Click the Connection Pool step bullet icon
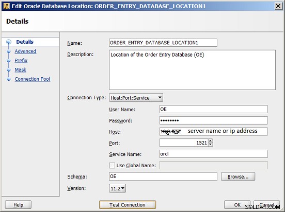Viewport: 285px width, 212px height. pyautogui.click(x=9, y=79)
